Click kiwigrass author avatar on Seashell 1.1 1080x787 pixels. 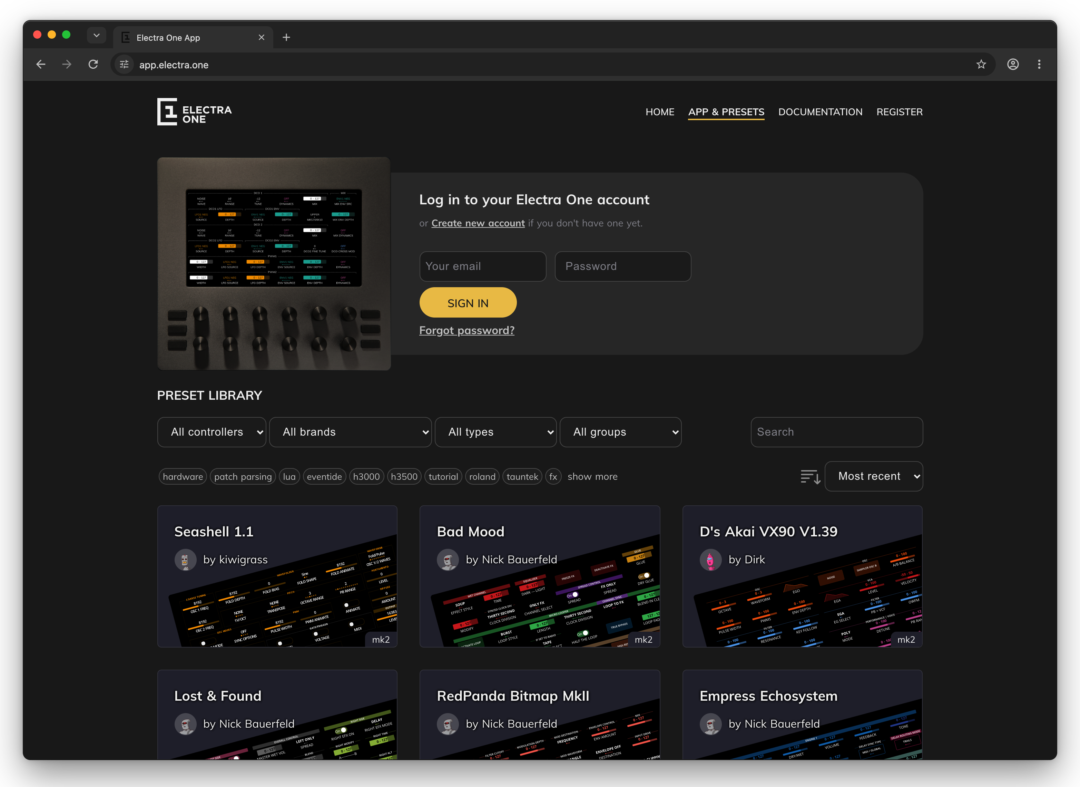click(x=185, y=560)
